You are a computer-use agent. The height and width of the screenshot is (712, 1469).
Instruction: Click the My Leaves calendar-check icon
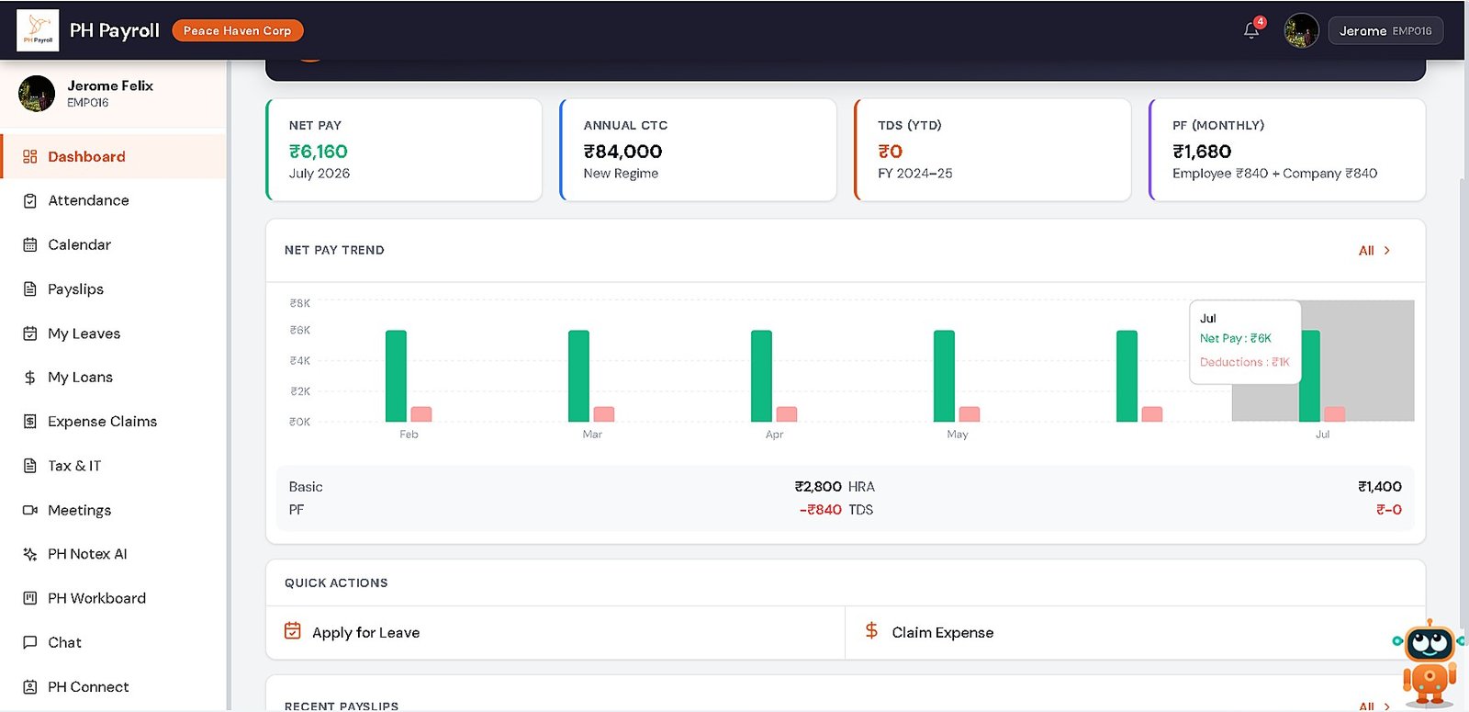30,333
